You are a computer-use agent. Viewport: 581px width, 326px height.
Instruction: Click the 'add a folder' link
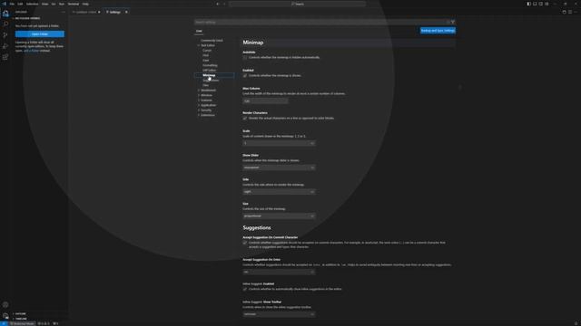coord(31,51)
